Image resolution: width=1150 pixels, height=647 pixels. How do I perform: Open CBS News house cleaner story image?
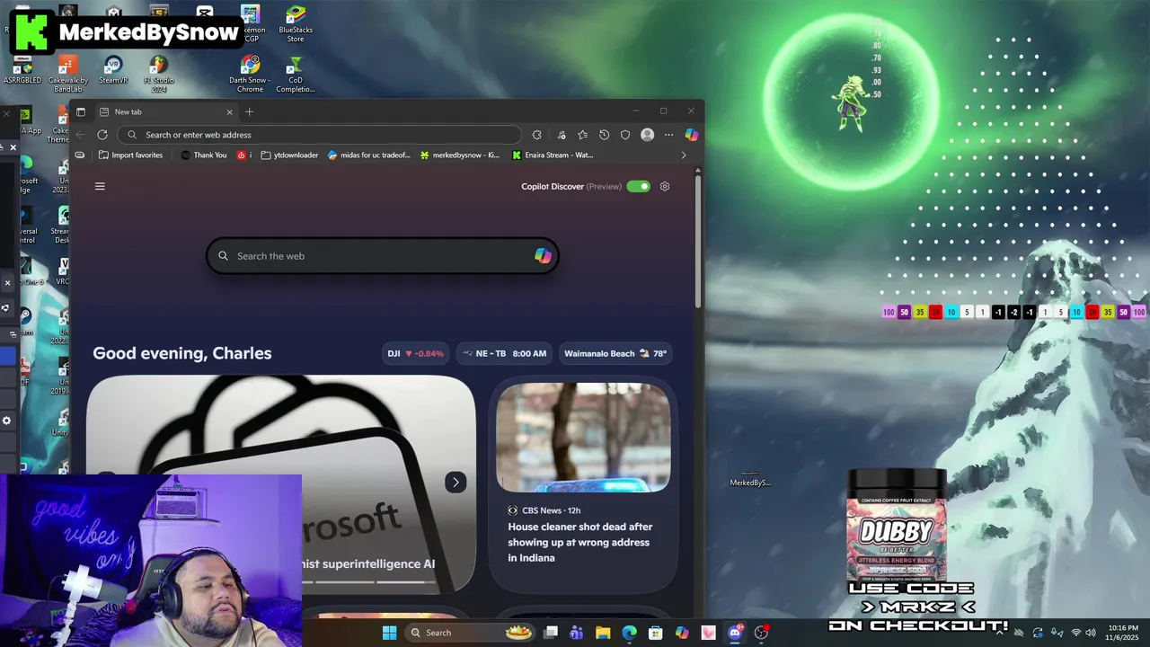point(583,438)
